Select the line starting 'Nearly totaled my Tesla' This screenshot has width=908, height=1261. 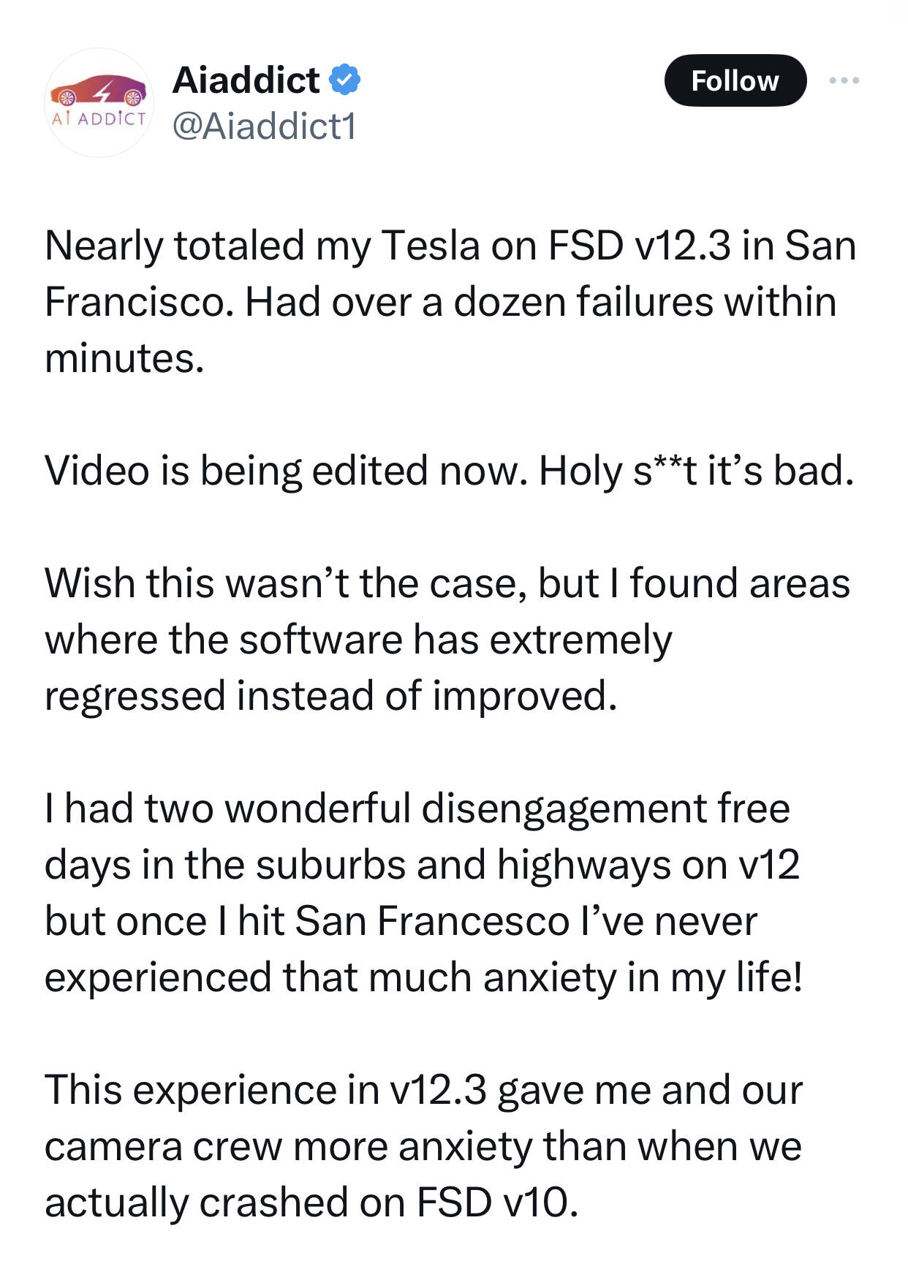[450, 246]
